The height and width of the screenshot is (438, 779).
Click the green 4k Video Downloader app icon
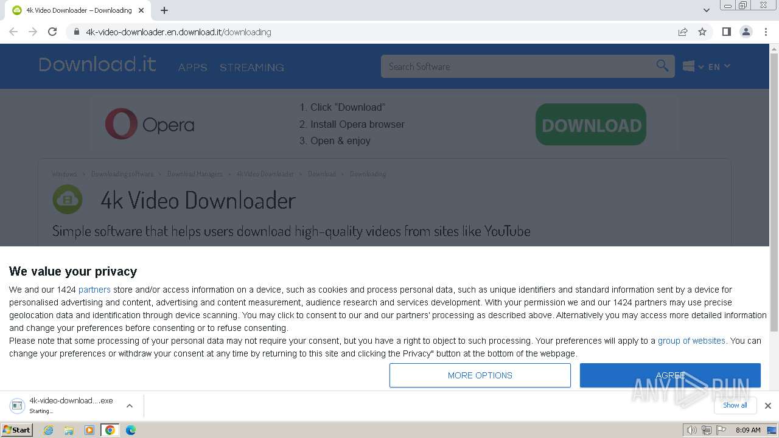[68, 200]
